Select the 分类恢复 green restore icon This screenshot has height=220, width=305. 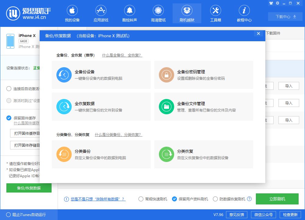[x=166, y=155]
